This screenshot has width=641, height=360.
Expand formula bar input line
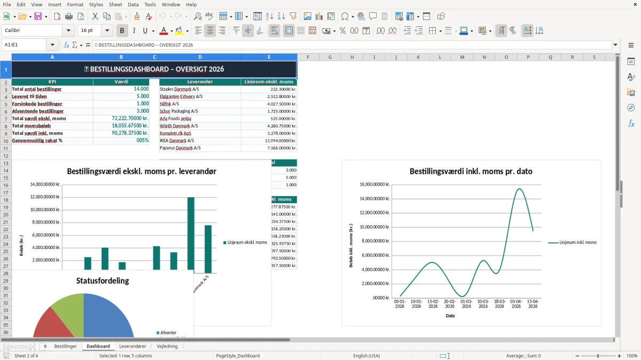click(x=615, y=45)
